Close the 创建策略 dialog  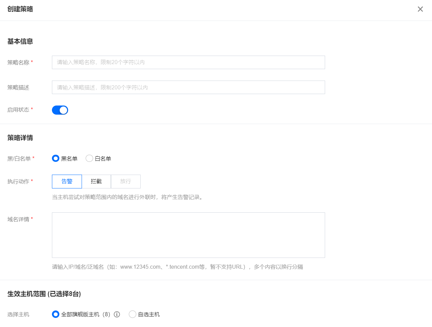420,9
